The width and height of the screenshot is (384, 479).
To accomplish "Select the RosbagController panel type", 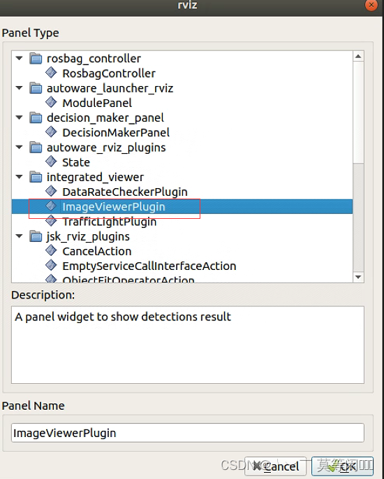I will [x=109, y=73].
